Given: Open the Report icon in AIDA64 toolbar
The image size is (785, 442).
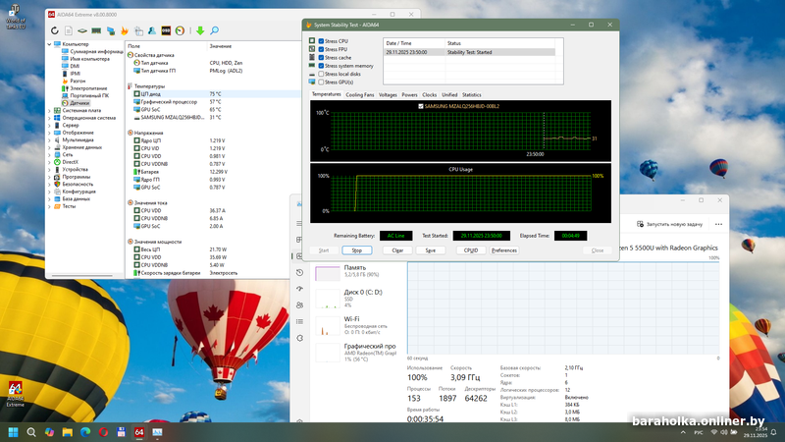Looking at the screenshot, I should point(69,30).
